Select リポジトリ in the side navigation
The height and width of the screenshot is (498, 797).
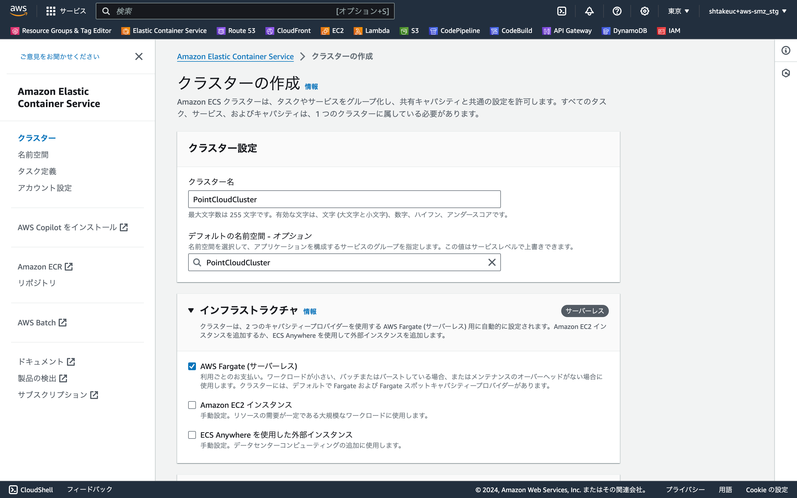click(x=37, y=282)
